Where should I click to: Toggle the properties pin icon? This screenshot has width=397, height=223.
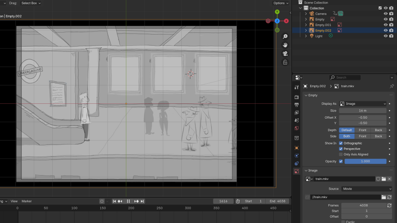[x=392, y=86]
